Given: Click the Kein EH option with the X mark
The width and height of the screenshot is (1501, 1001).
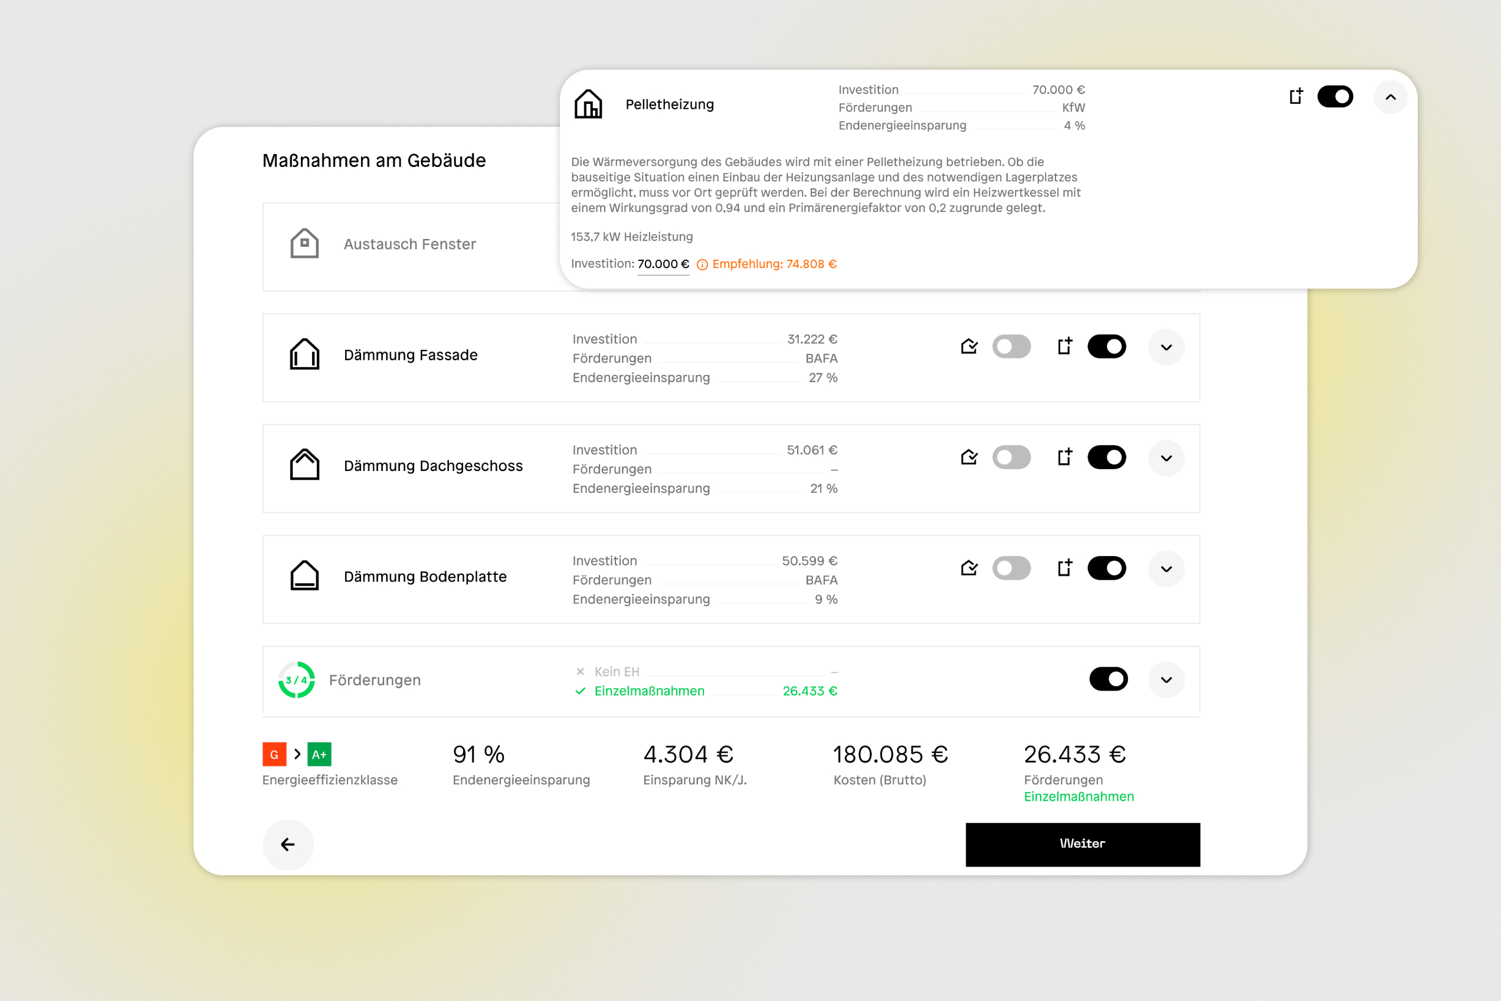Looking at the screenshot, I should pyautogui.click(x=616, y=672).
